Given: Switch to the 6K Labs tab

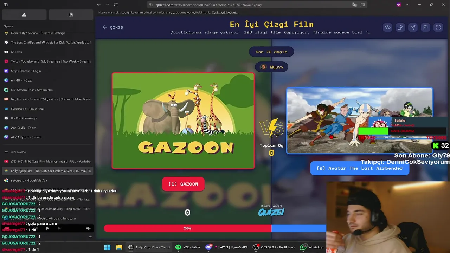Looking at the screenshot, I should (x=47, y=52).
